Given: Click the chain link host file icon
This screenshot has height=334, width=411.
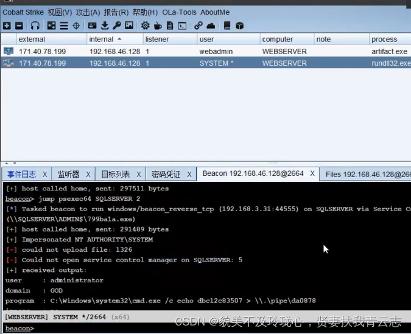Looking at the screenshot, I should 198,26.
